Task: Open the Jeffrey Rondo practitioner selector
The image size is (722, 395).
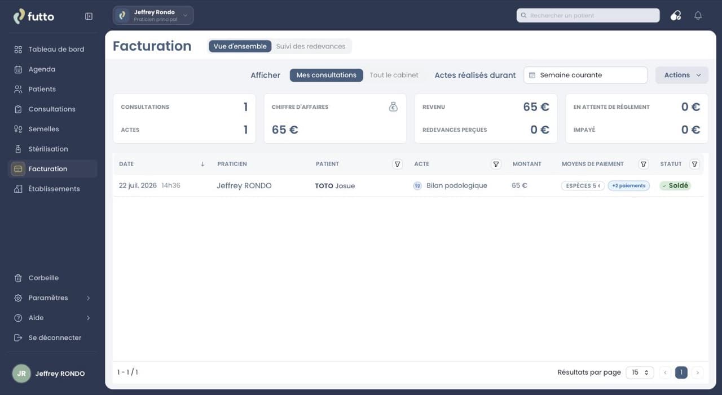Action: [x=153, y=16]
